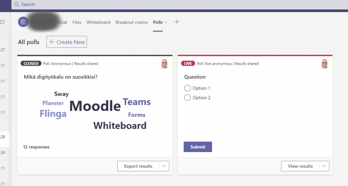The height and width of the screenshot is (186, 348).
Task: Switch to the Files tab
Action: click(x=77, y=22)
